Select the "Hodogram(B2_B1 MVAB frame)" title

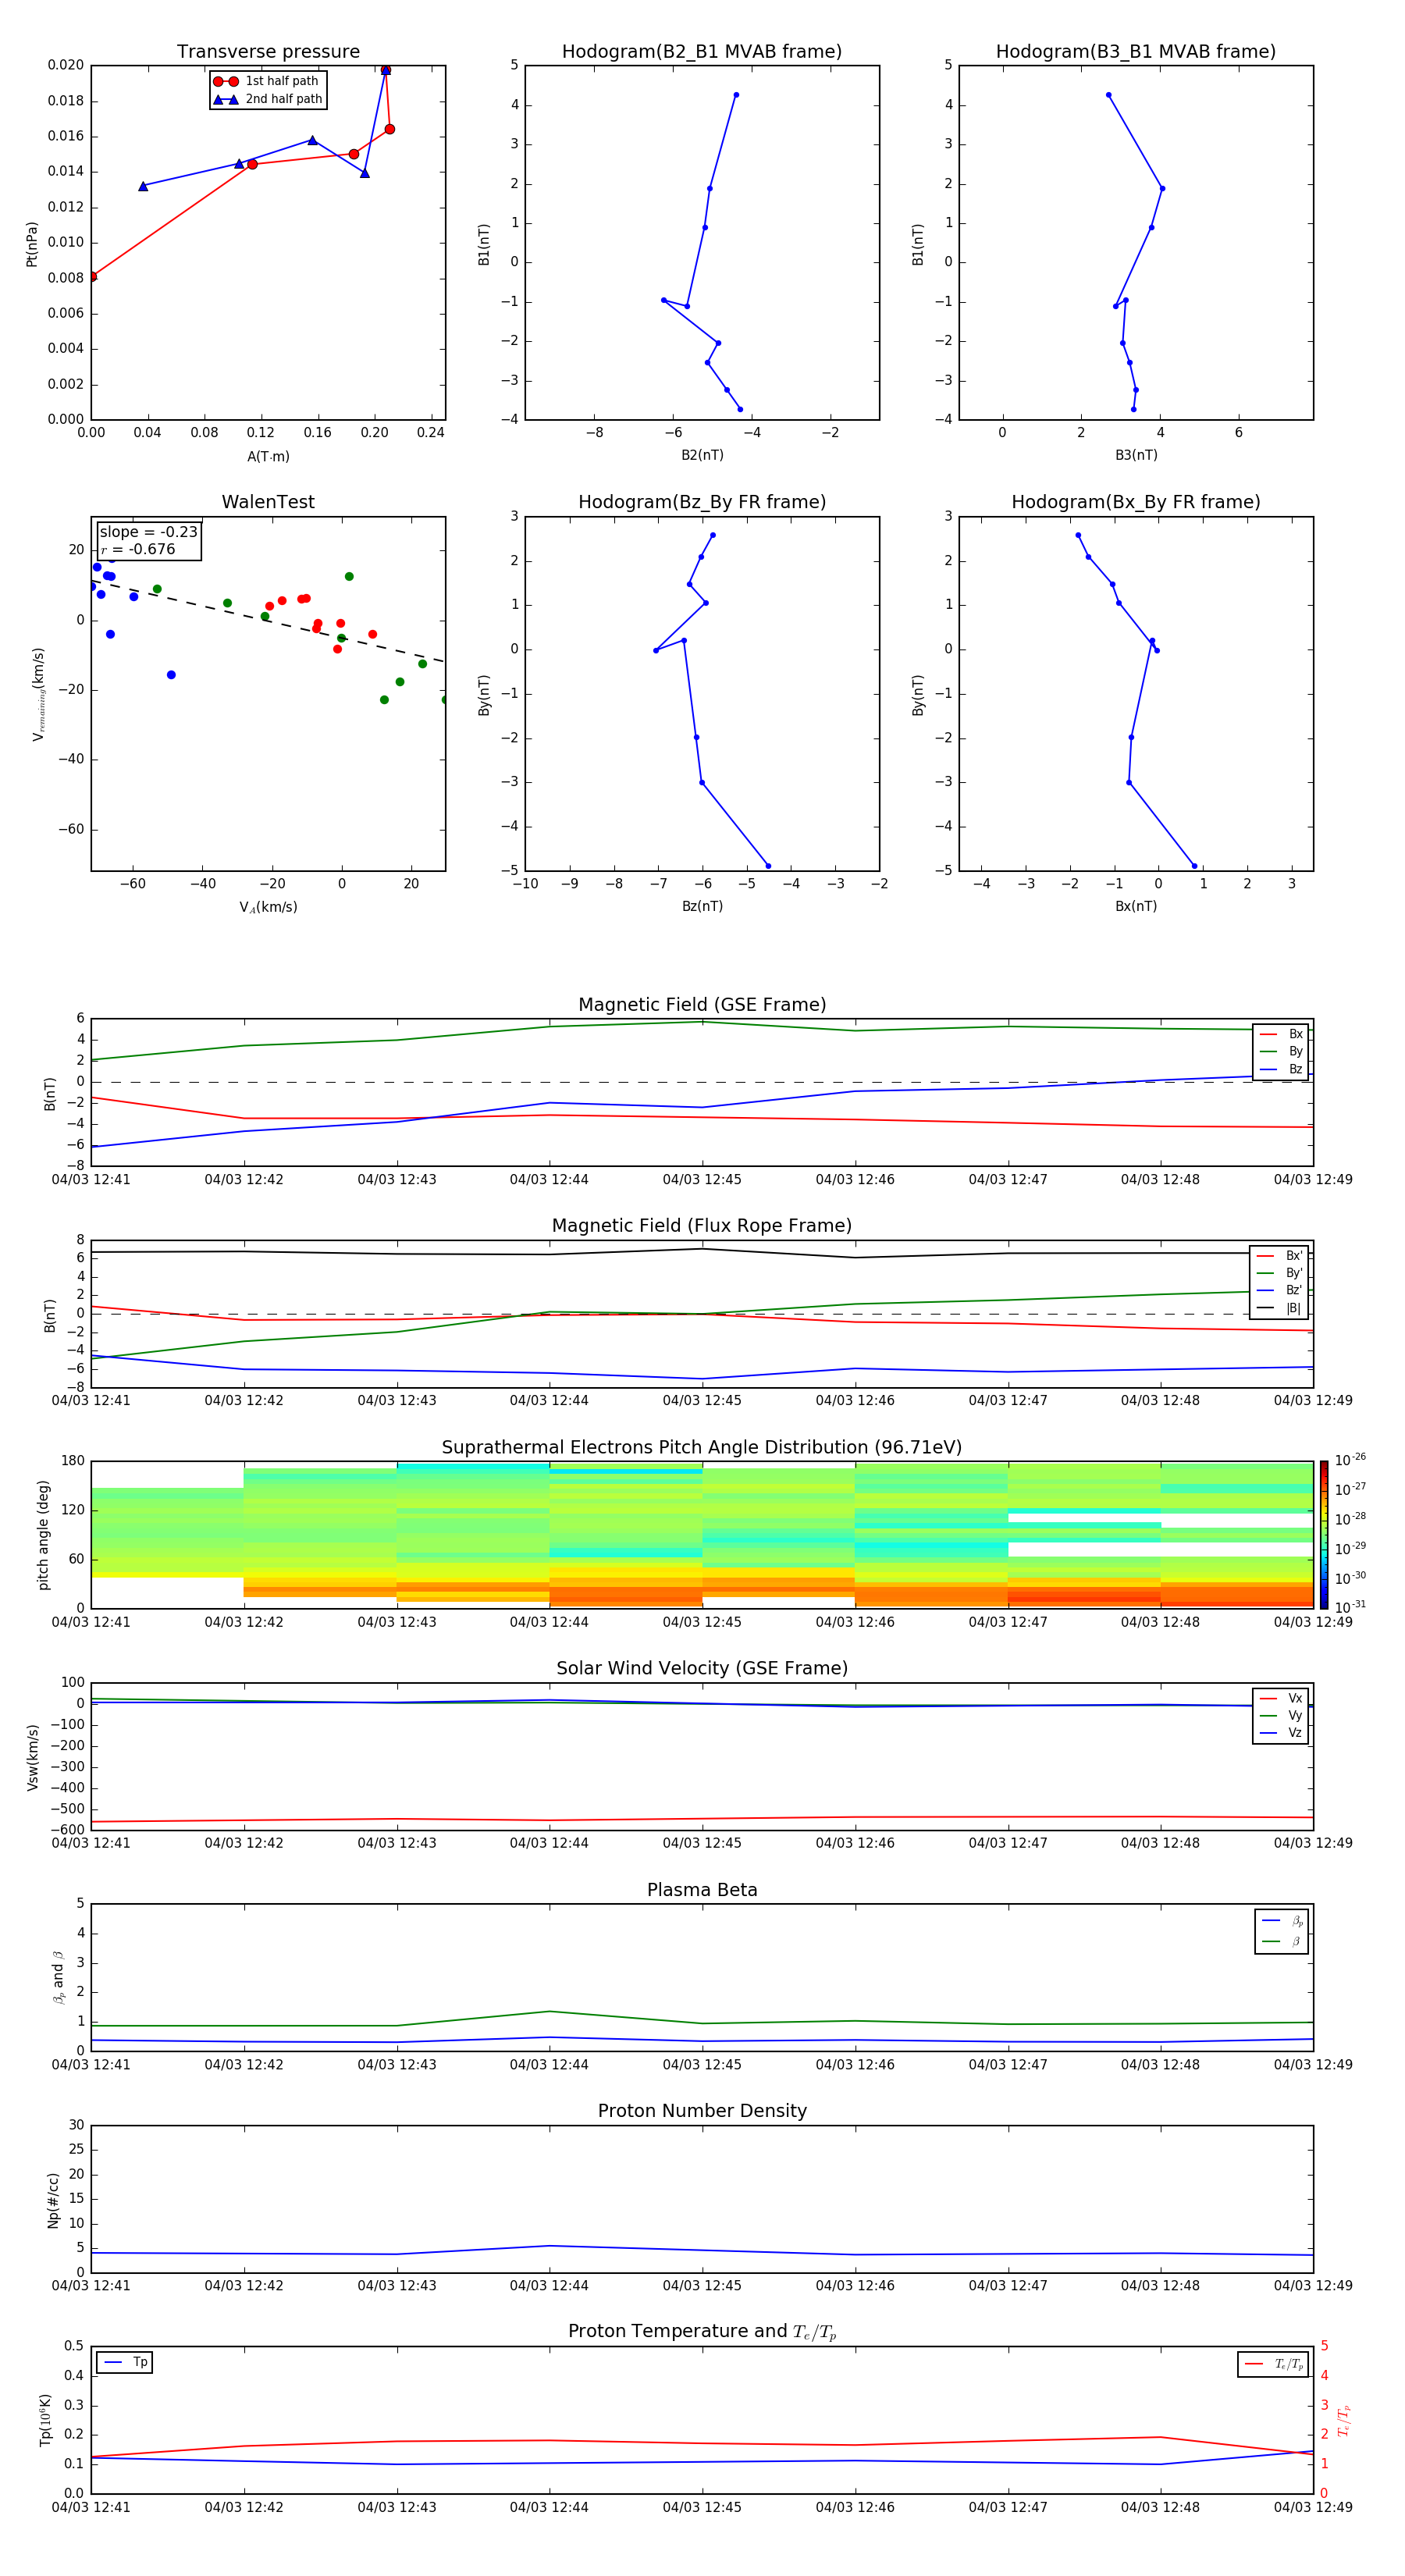(702, 52)
